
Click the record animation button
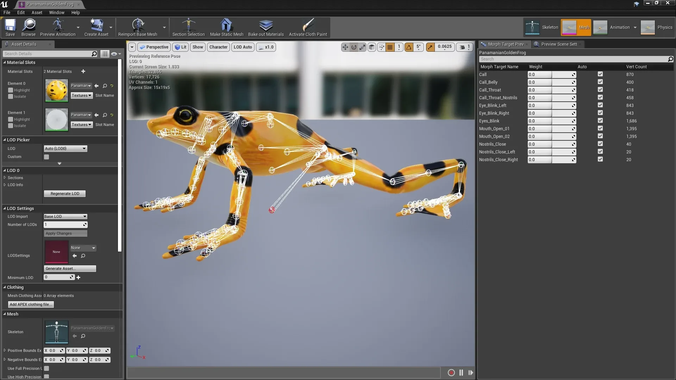(451, 373)
